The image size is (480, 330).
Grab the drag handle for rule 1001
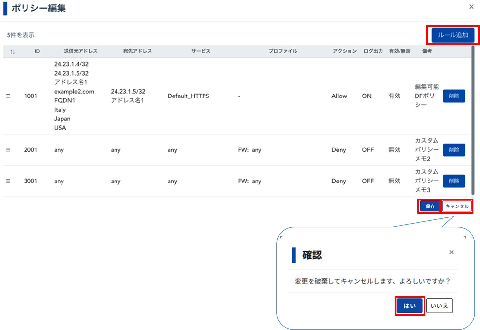(x=8, y=96)
